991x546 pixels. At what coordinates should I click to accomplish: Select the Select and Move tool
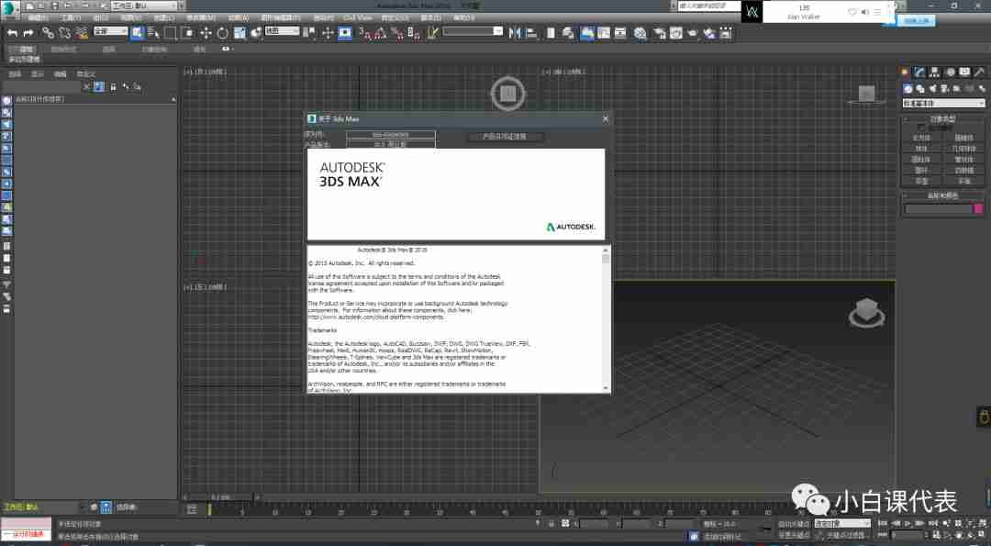(x=206, y=35)
